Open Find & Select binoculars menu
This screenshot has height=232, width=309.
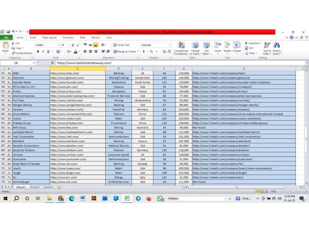pos(277,48)
